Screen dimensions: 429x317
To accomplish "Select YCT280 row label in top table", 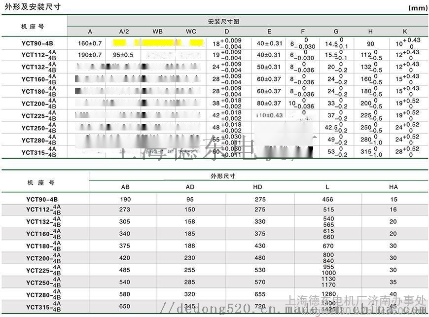I will (39, 140).
